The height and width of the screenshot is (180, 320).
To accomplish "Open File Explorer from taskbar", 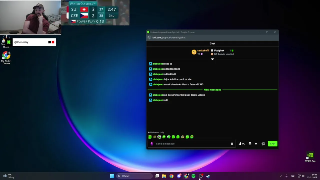I will tap(164, 176).
